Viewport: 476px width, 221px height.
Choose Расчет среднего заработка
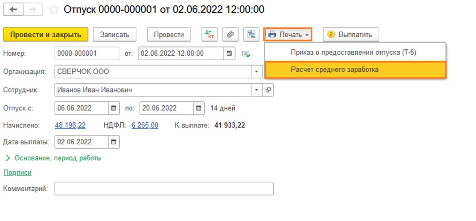(355, 70)
